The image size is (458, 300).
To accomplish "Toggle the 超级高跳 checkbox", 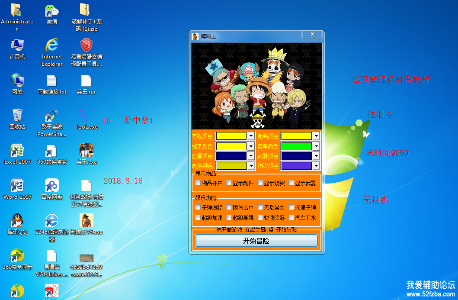I will tap(229, 218).
